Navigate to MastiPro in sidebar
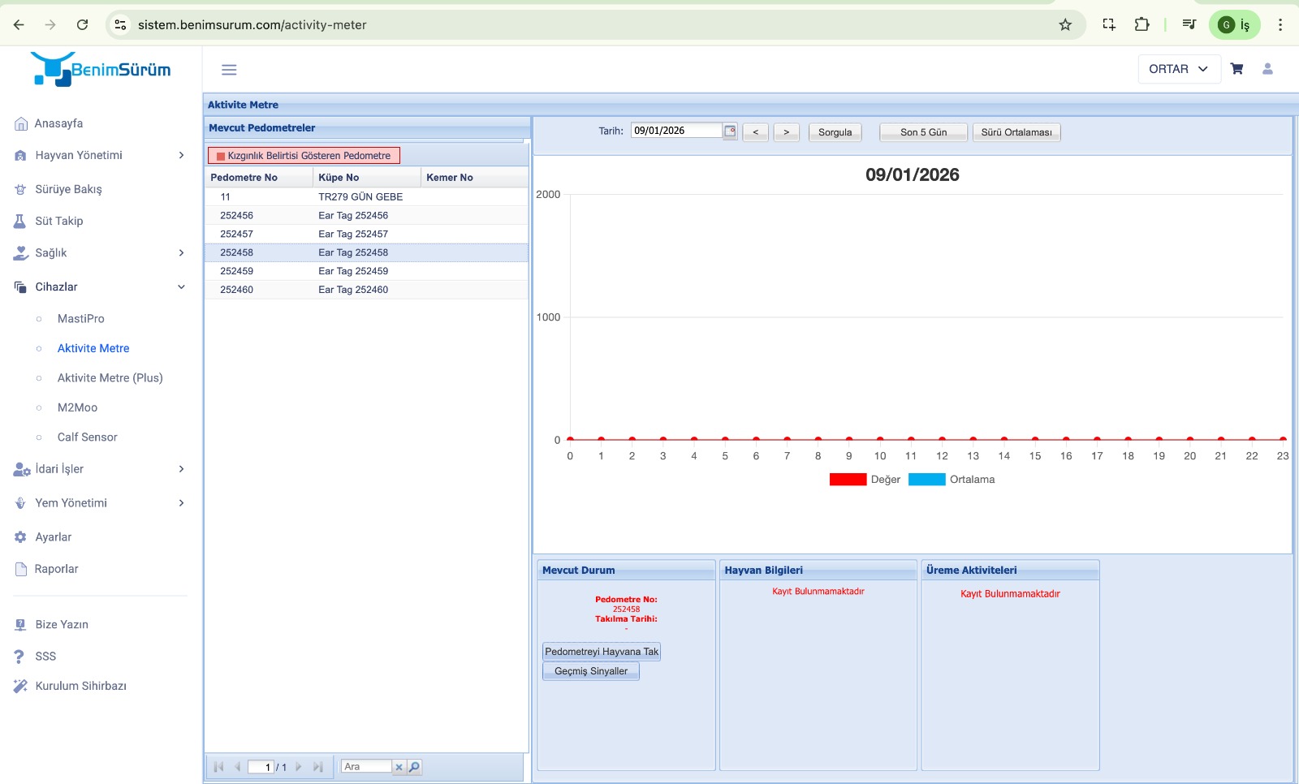1299x784 pixels. (80, 319)
